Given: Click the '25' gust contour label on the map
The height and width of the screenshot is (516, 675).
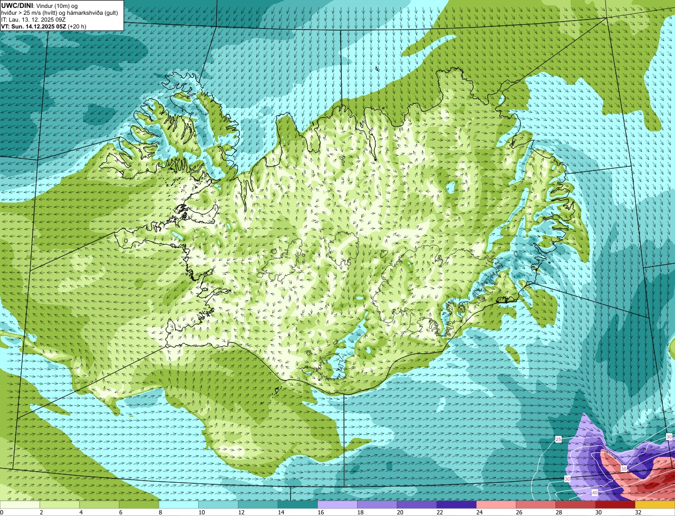Looking at the screenshot, I should (x=558, y=439).
